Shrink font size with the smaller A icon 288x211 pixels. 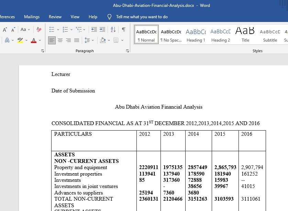pyautogui.click(x=13, y=30)
